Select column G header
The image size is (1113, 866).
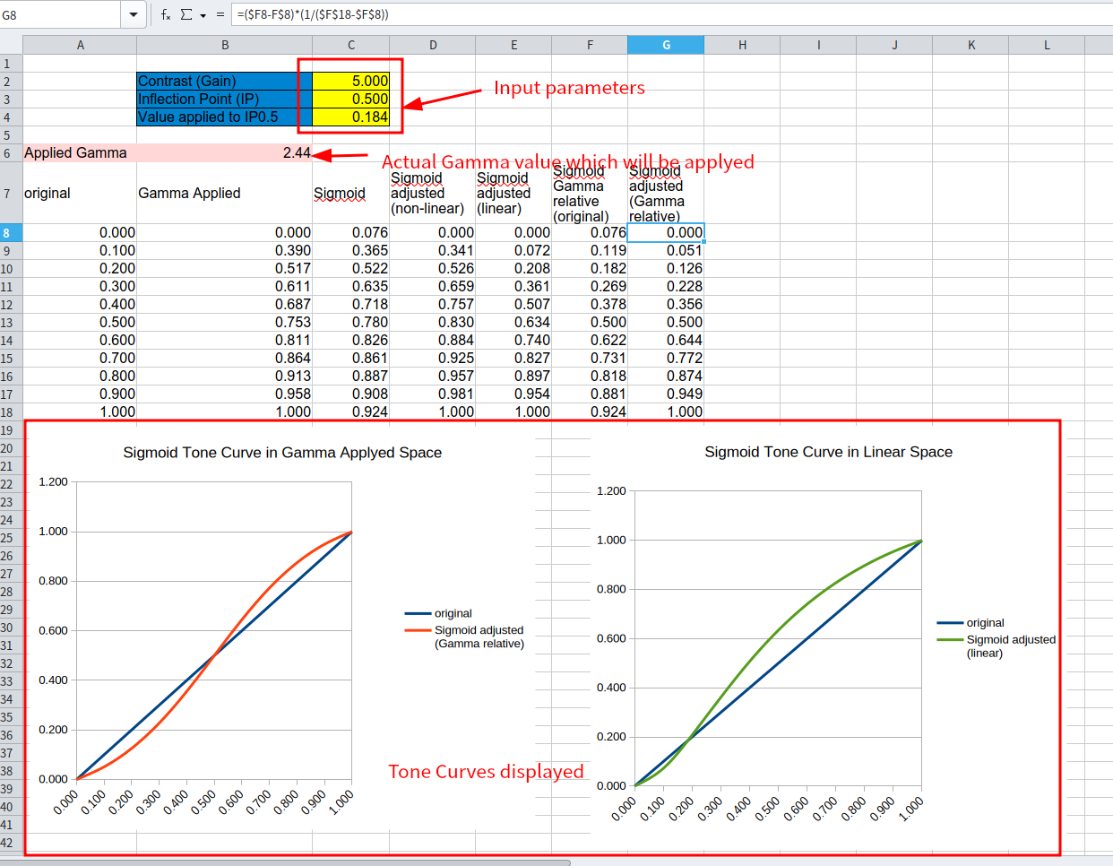pos(666,45)
